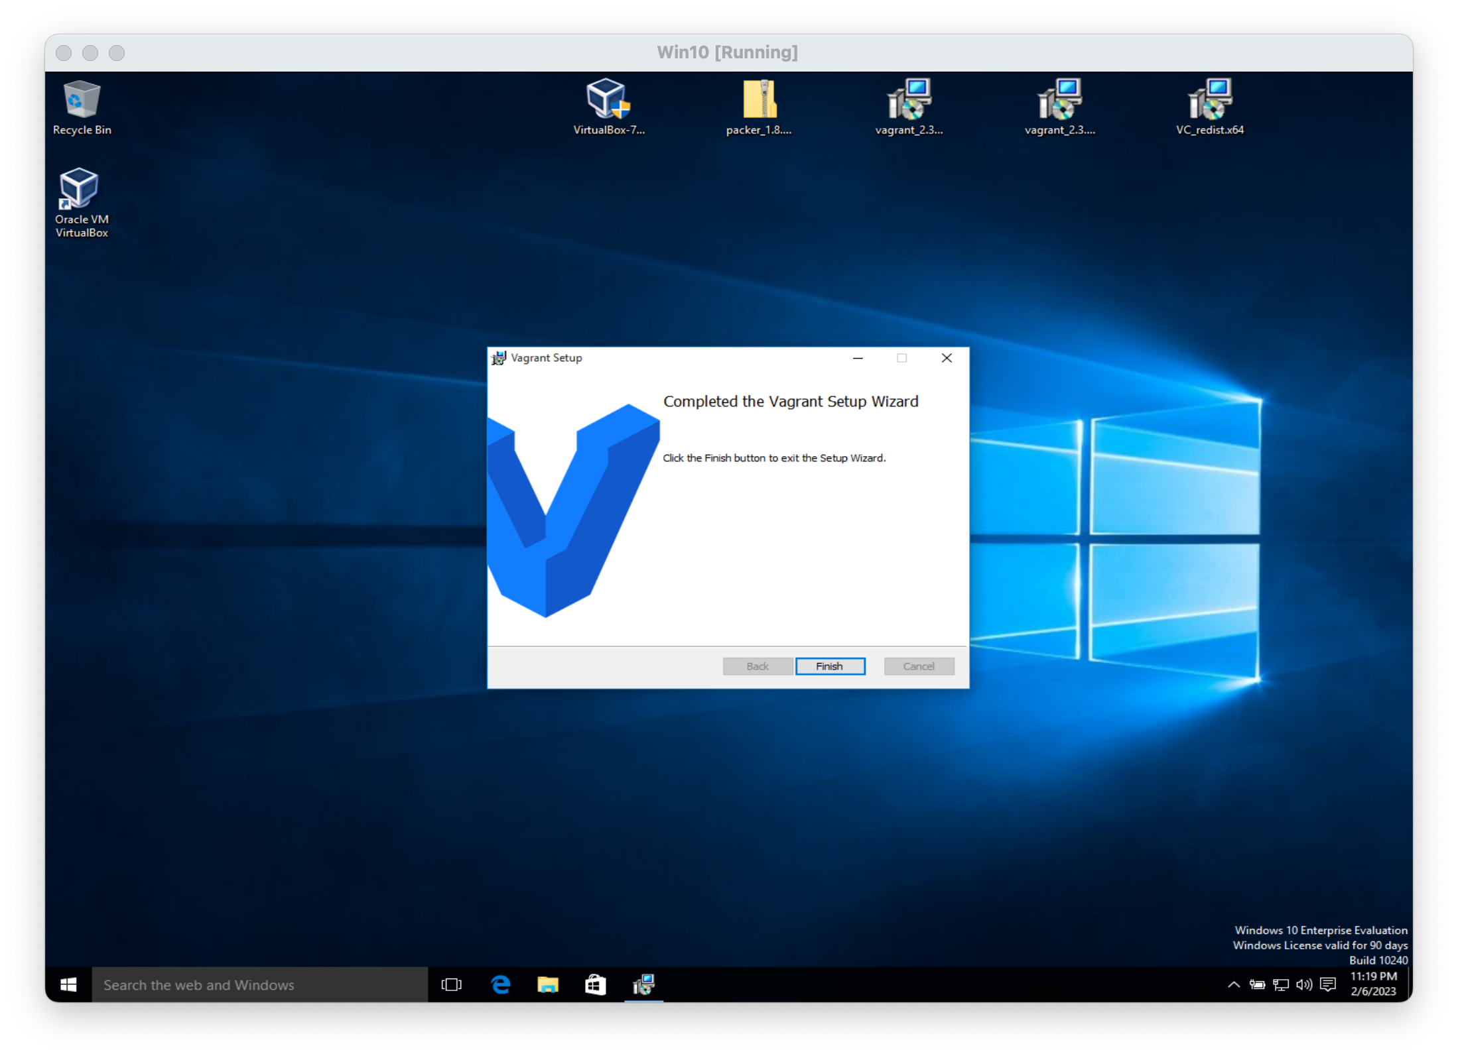Click the clock showing 11:19 PM
The image size is (1458, 1058).
pos(1373,984)
